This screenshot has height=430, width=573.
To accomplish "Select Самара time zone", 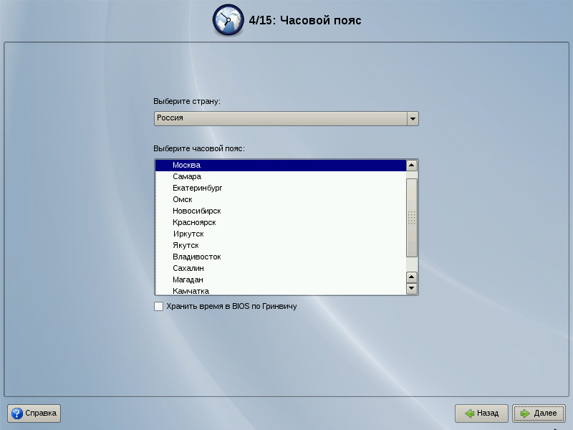I will coord(186,176).
